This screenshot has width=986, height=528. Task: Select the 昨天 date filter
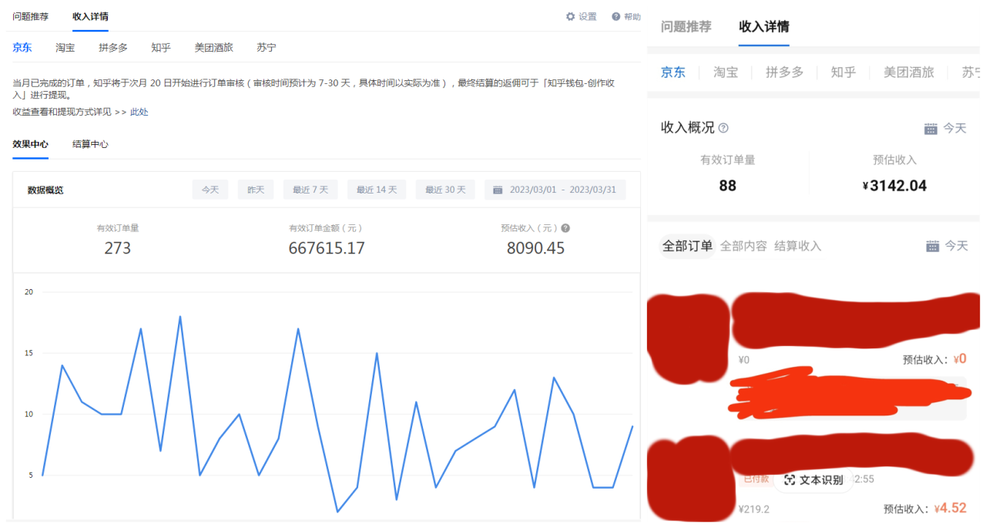coord(255,189)
